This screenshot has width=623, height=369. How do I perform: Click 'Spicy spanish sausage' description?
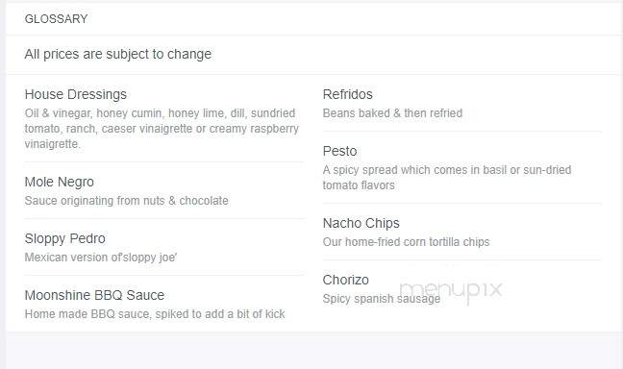[382, 299]
